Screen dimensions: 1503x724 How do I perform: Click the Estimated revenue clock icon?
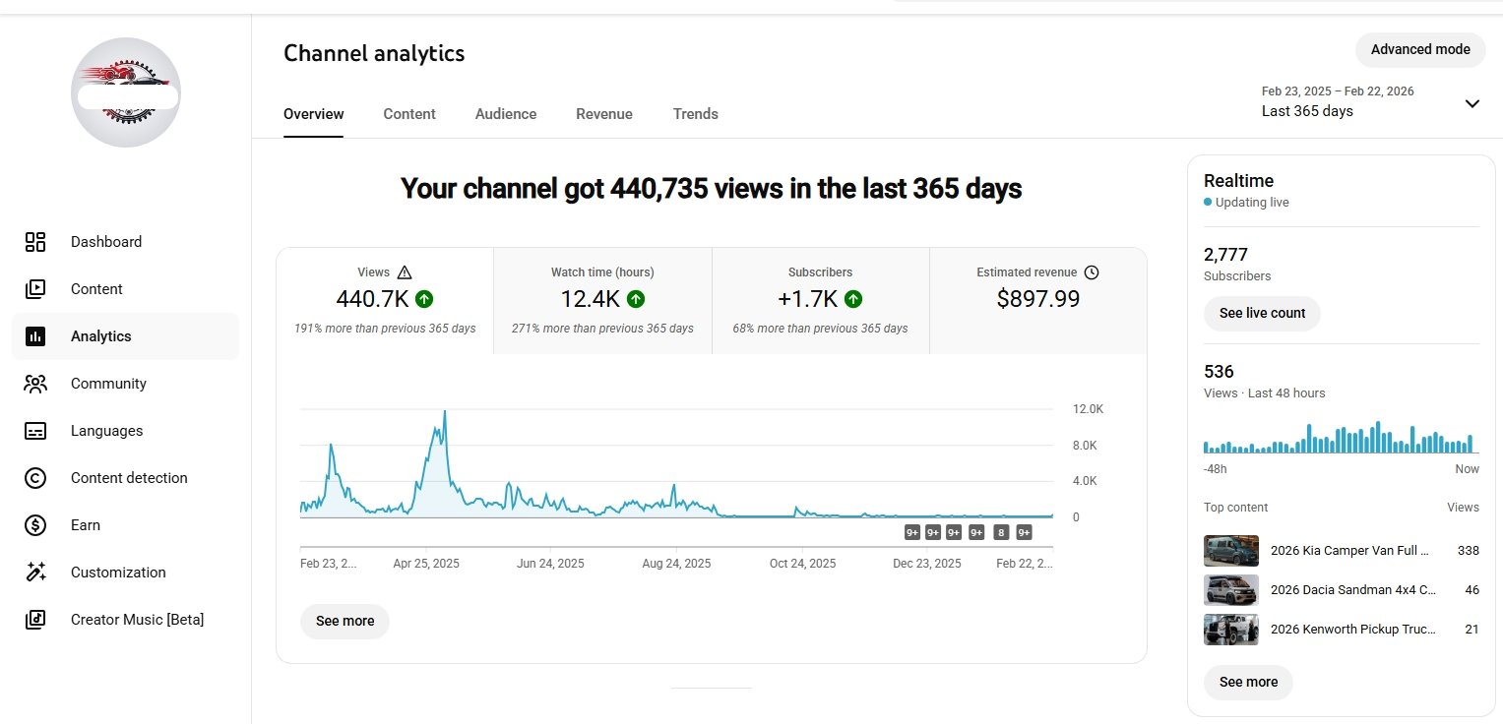point(1092,272)
